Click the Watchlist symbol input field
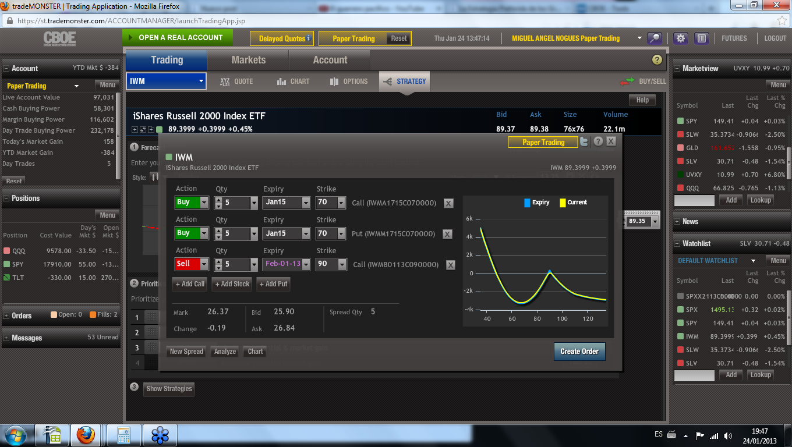Image resolution: width=792 pixels, height=447 pixels. (x=694, y=375)
